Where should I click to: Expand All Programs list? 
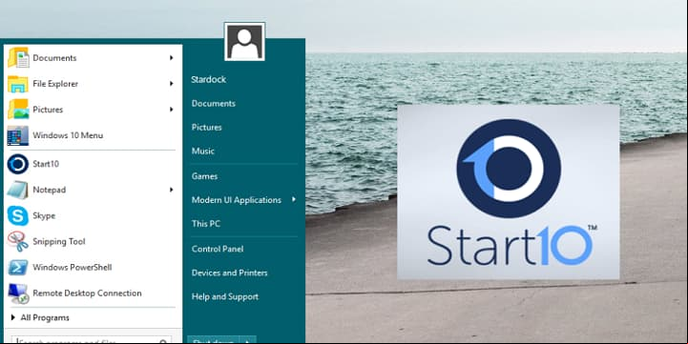click(40, 317)
